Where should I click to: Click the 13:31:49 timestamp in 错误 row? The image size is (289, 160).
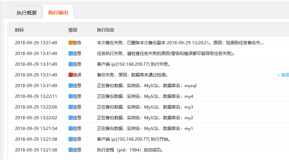point(36,75)
